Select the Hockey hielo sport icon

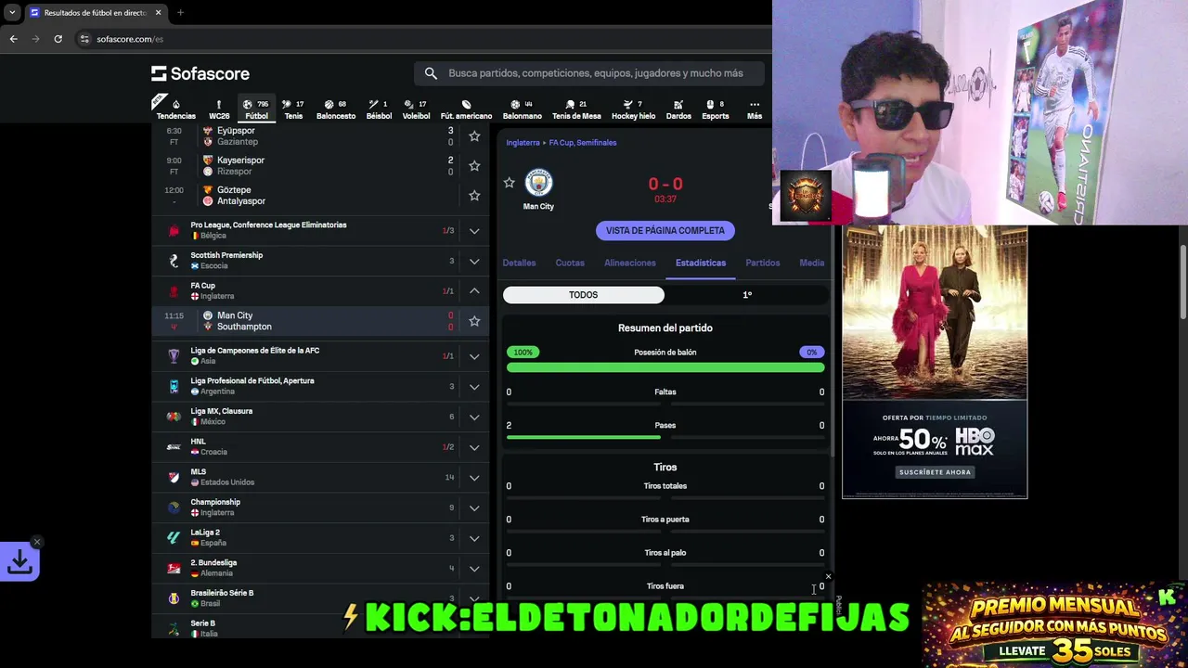(633, 109)
